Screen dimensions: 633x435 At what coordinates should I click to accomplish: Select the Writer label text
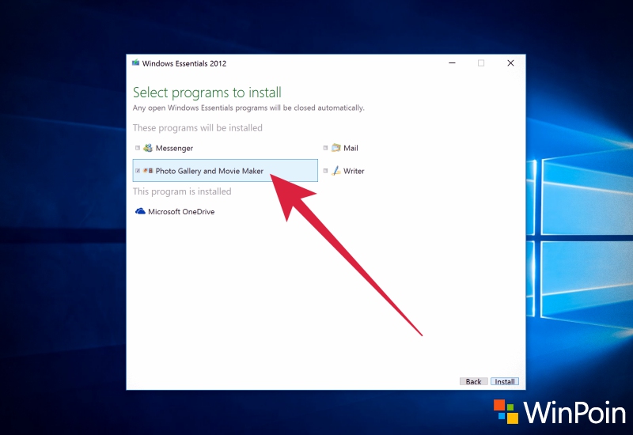(x=354, y=171)
